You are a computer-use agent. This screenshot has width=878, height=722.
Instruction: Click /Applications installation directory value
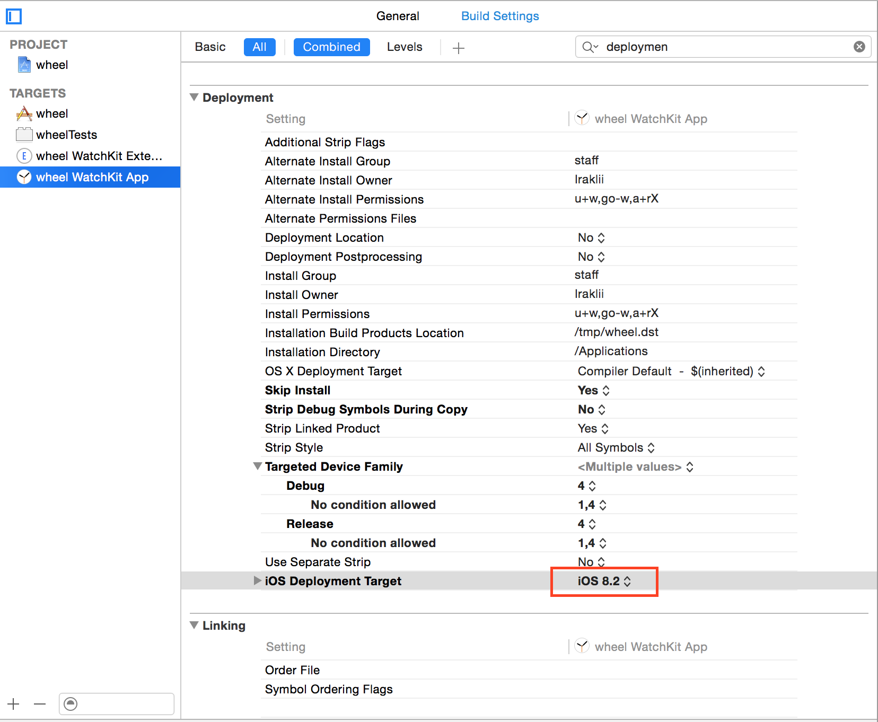611,351
